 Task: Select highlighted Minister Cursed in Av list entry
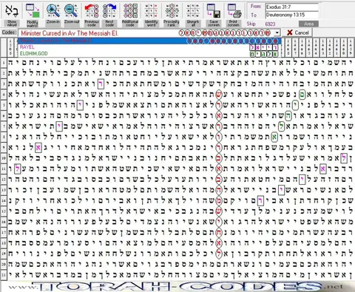tap(149, 41)
